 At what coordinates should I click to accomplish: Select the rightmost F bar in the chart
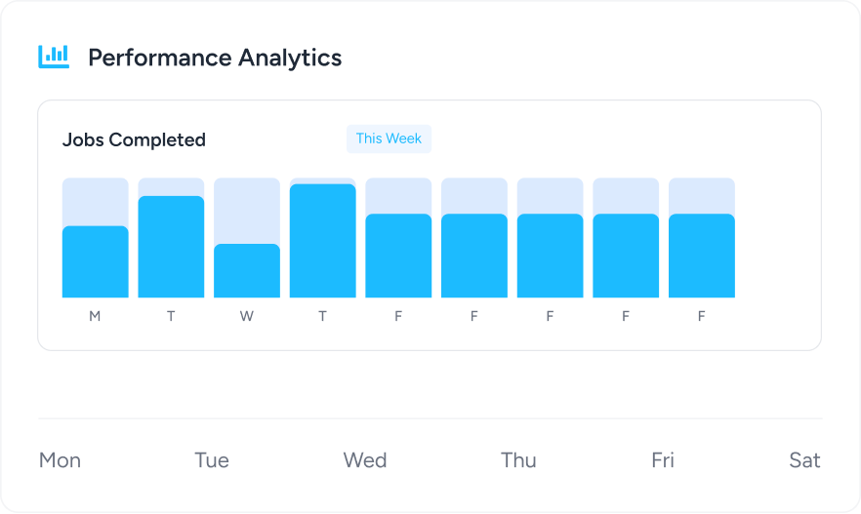[x=702, y=256]
